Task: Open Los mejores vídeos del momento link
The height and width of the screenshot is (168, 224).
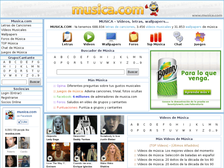Action: (189, 151)
